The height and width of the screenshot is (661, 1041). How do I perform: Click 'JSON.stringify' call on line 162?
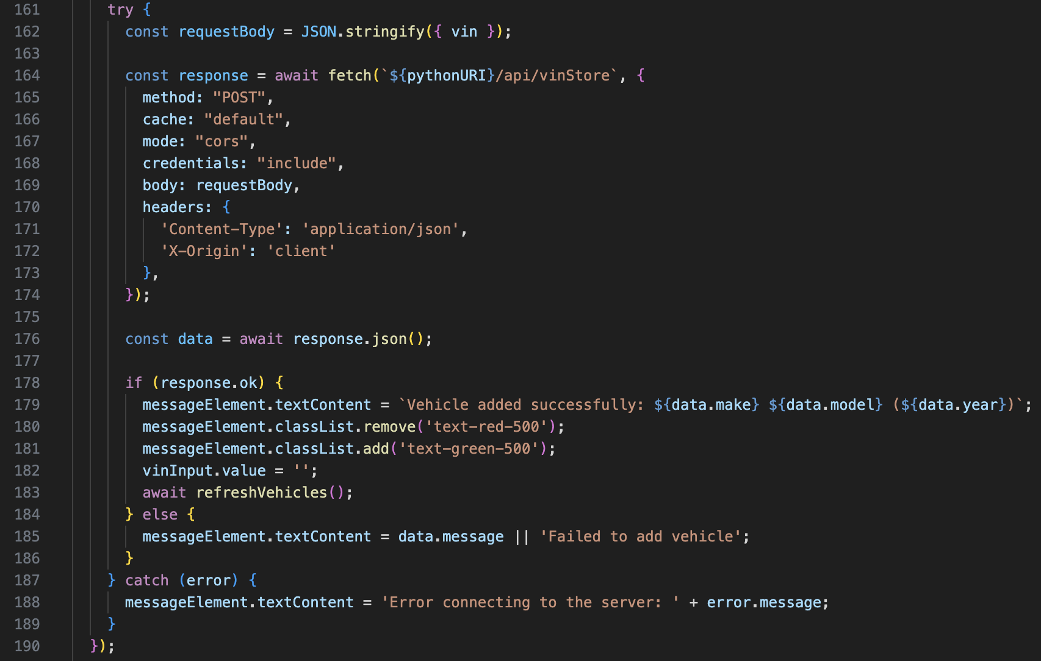coord(362,32)
